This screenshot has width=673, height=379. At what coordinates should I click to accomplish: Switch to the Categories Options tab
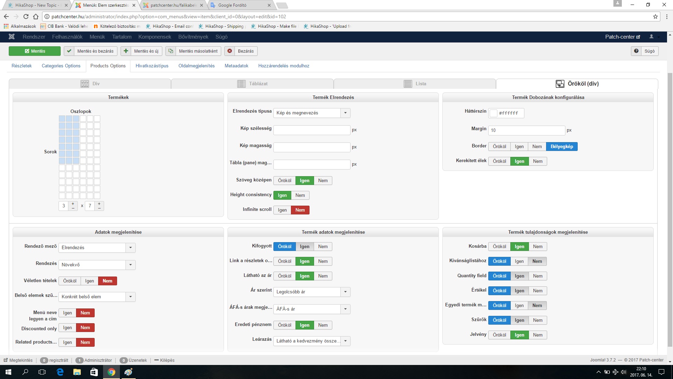[61, 66]
